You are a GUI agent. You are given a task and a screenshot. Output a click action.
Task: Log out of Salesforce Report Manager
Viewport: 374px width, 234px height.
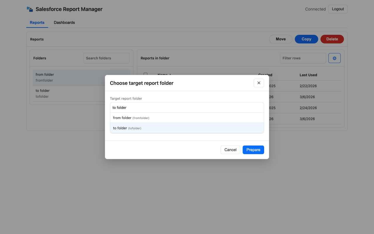point(338,9)
